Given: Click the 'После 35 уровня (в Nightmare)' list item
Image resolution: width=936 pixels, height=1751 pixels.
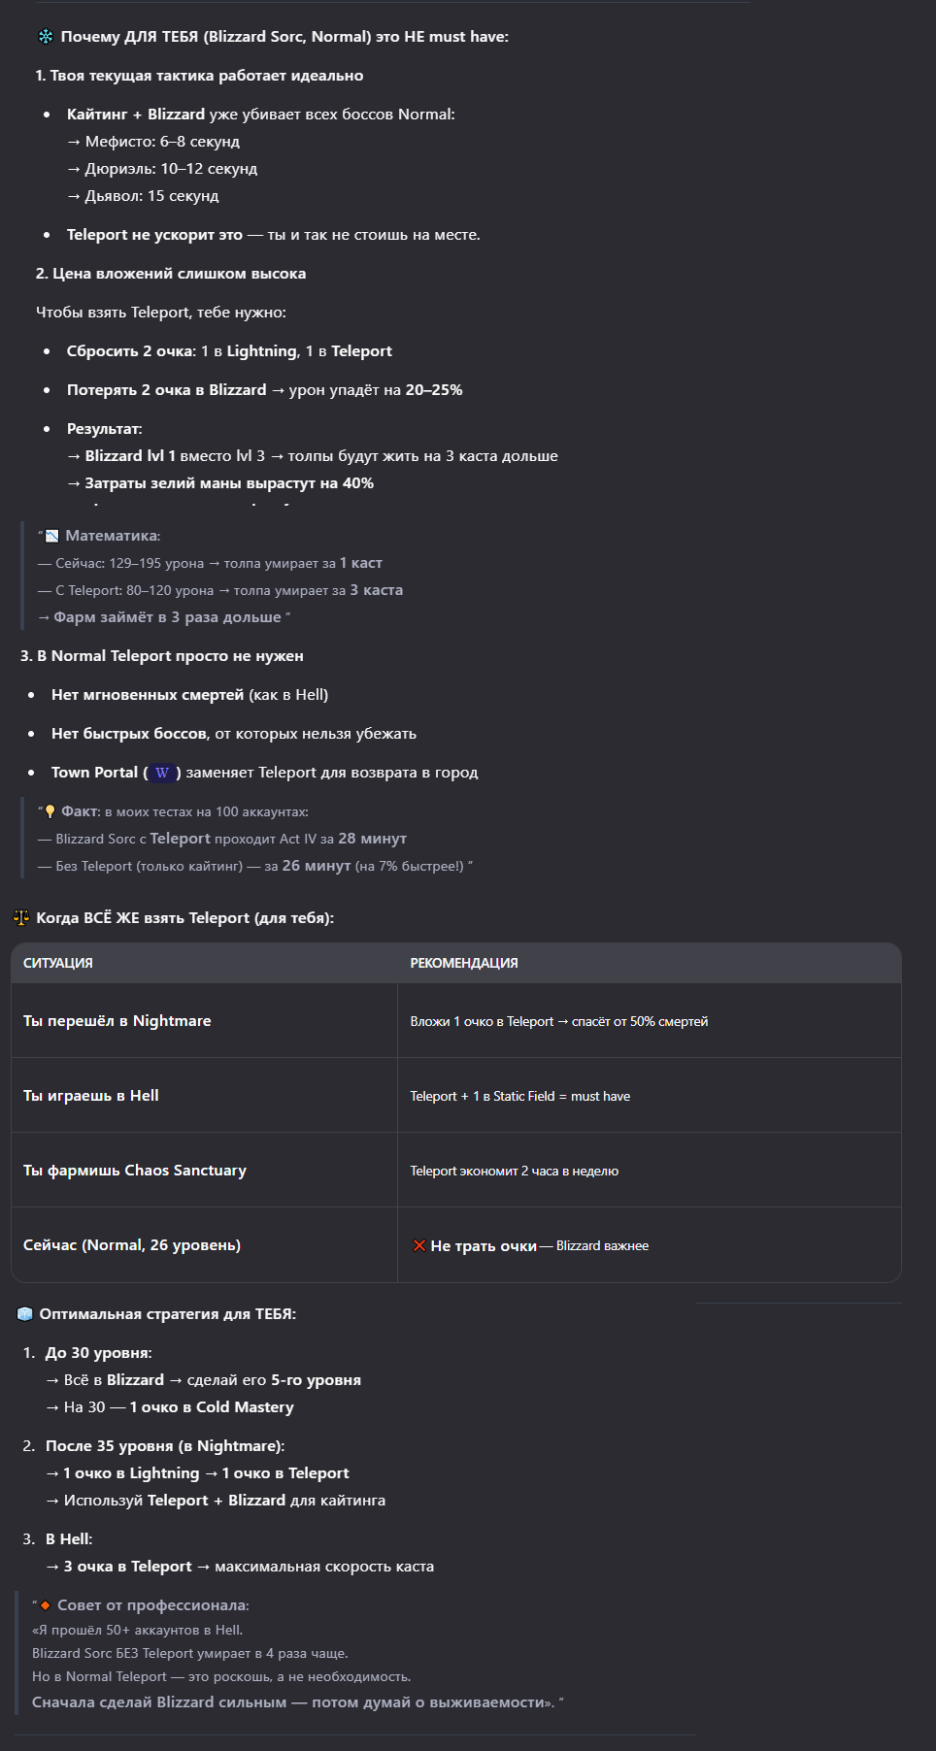Looking at the screenshot, I should (165, 1446).
